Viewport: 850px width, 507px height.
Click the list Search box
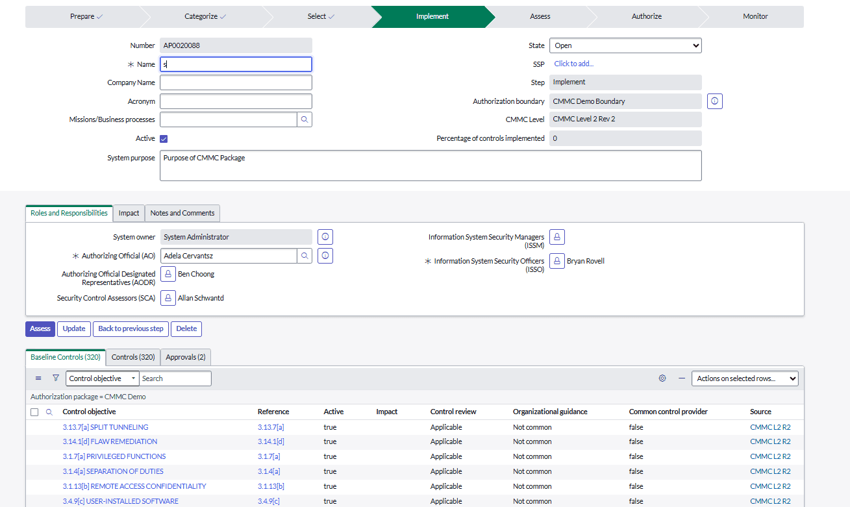tap(175, 378)
